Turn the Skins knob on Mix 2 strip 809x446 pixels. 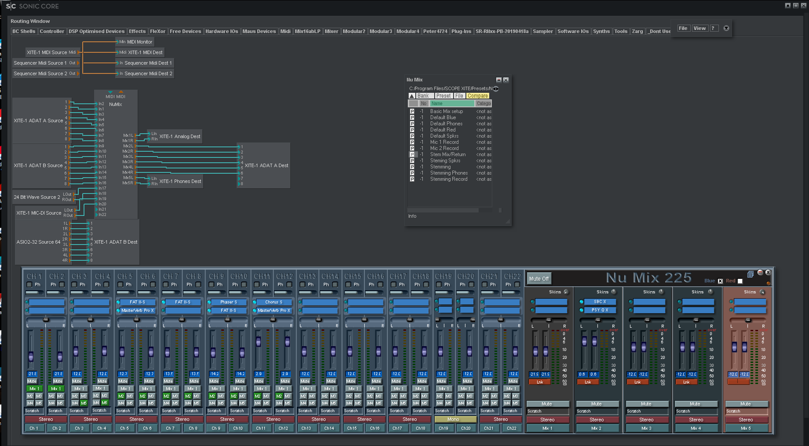click(x=613, y=292)
